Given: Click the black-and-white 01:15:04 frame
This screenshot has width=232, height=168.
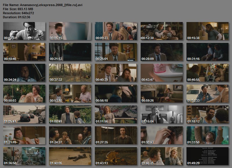Looking at the screenshot, I should 162,114.
